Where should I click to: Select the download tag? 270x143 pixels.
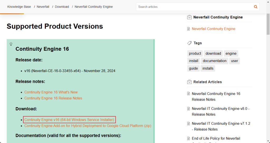(213, 54)
